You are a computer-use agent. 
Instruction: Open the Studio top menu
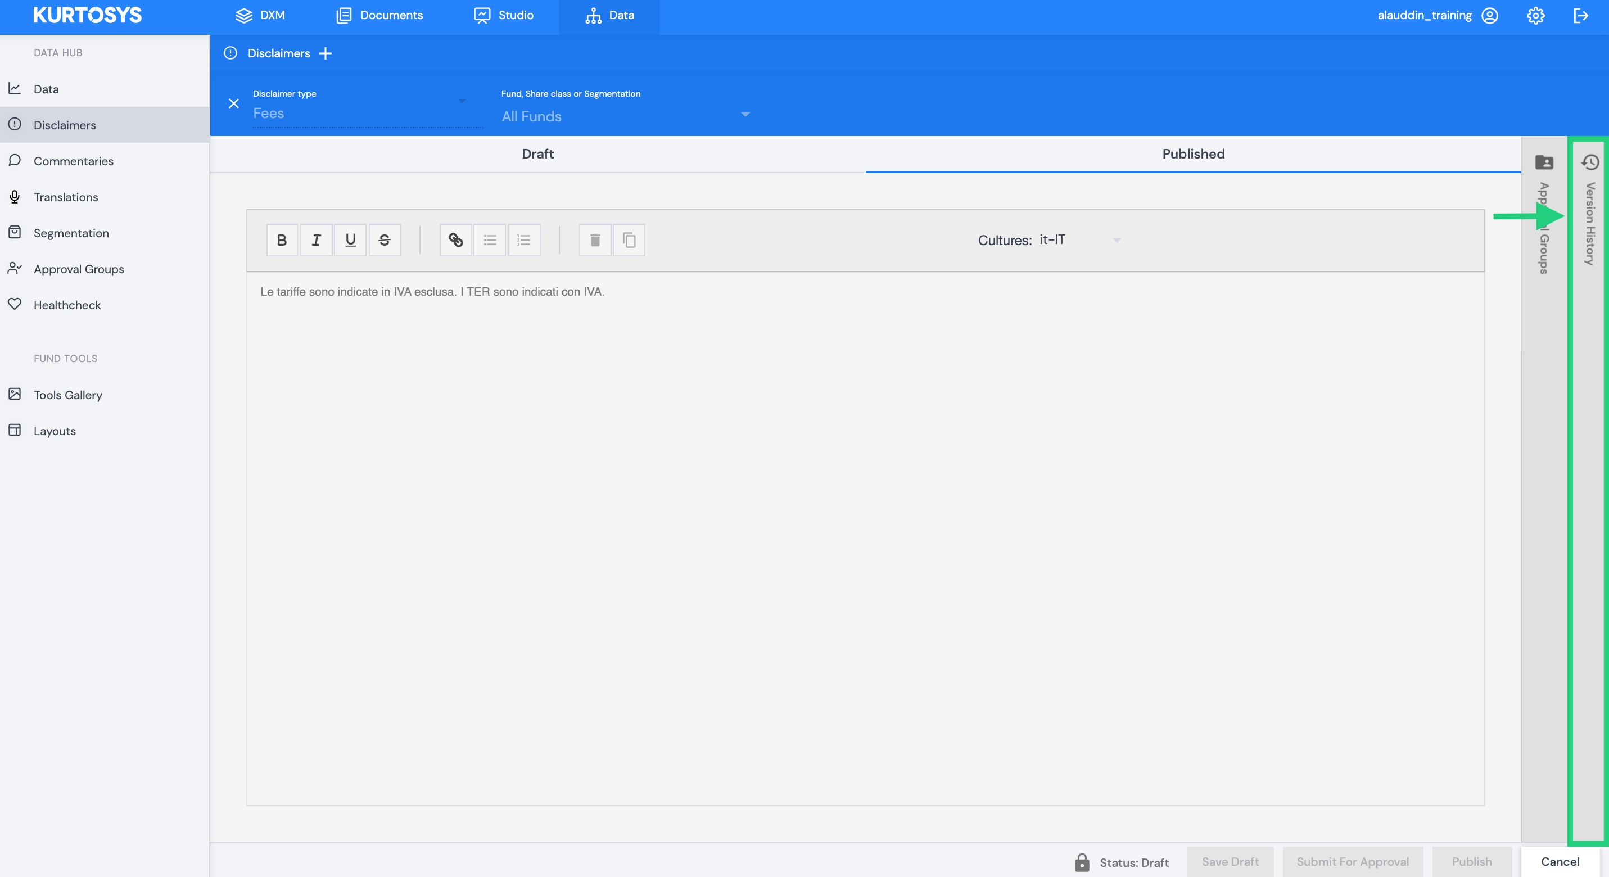pos(503,16)
